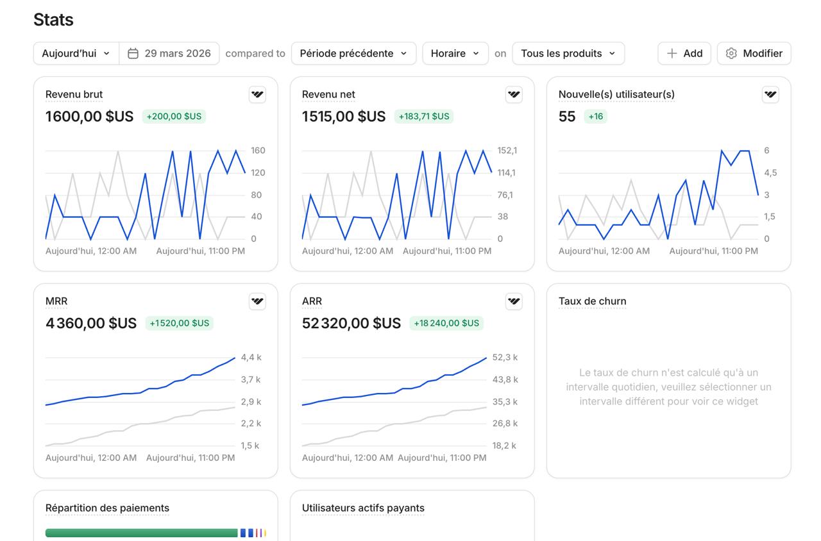The height and width of the screenshot is (541, 821).
Task: Open the Horaire interval dropdown
Action: coord(455,54)
